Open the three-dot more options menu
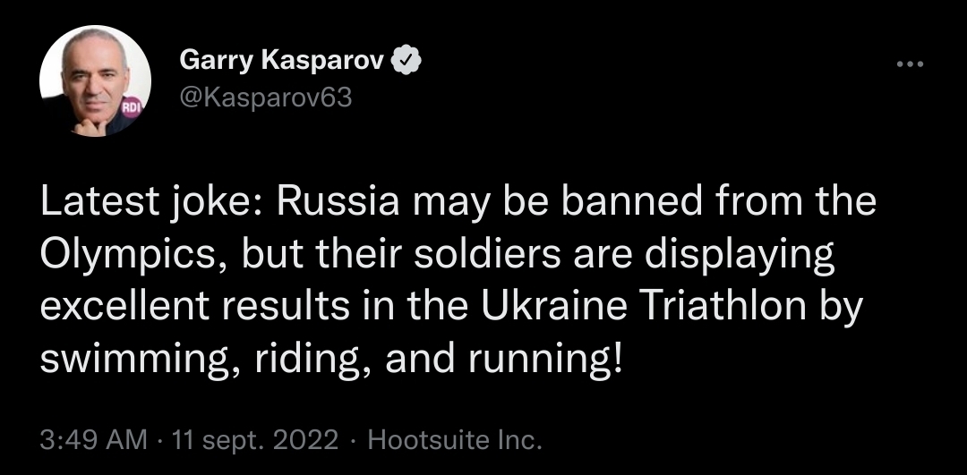 tap(909, 64)
